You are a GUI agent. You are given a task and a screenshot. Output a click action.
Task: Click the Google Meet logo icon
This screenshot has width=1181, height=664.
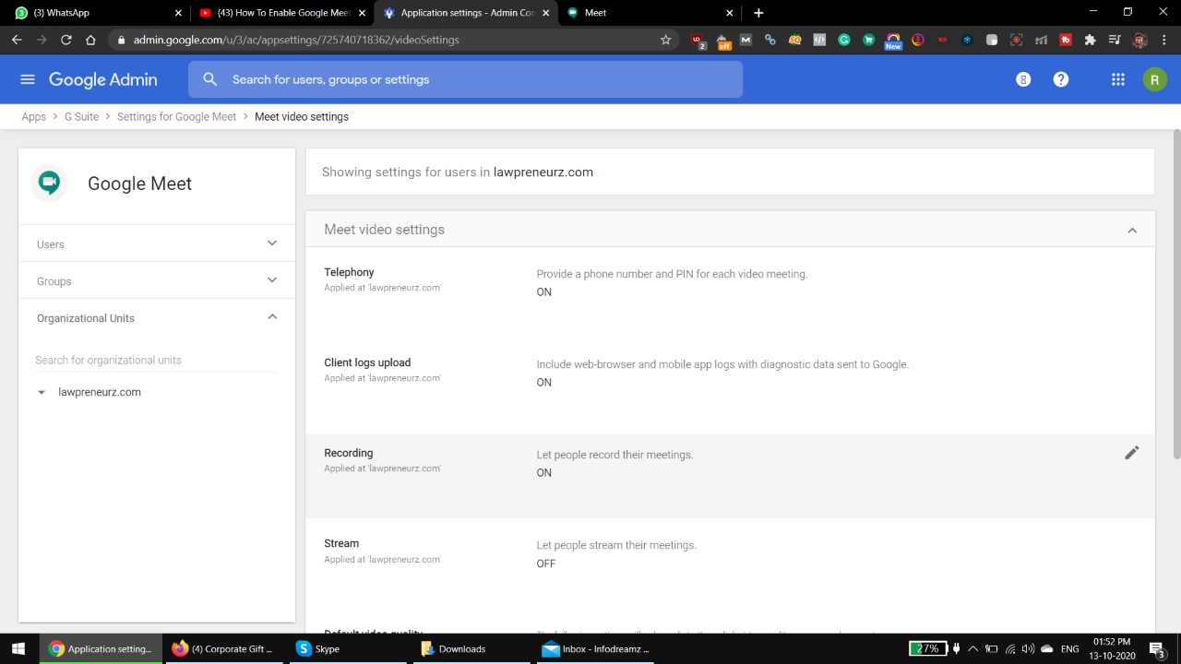pos(50,183)
